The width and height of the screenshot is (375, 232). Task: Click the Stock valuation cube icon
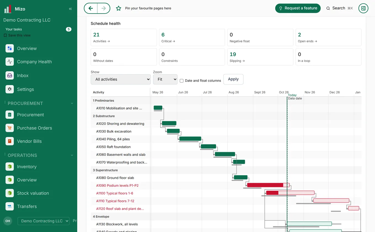10,193
